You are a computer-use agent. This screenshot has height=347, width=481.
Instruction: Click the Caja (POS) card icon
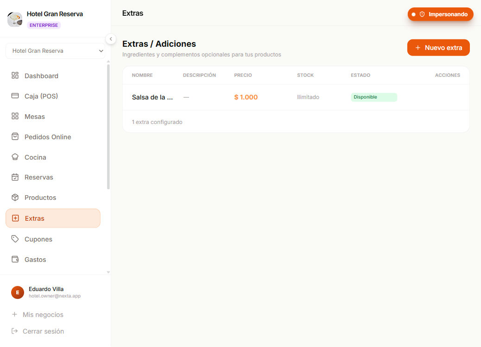pyautogui.click(x=15, y=96)
